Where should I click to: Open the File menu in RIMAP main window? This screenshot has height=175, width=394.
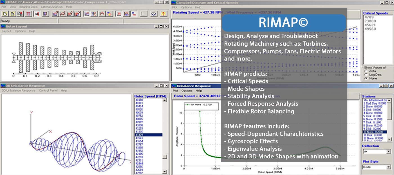pyautogui.click(x=4, y=6)
